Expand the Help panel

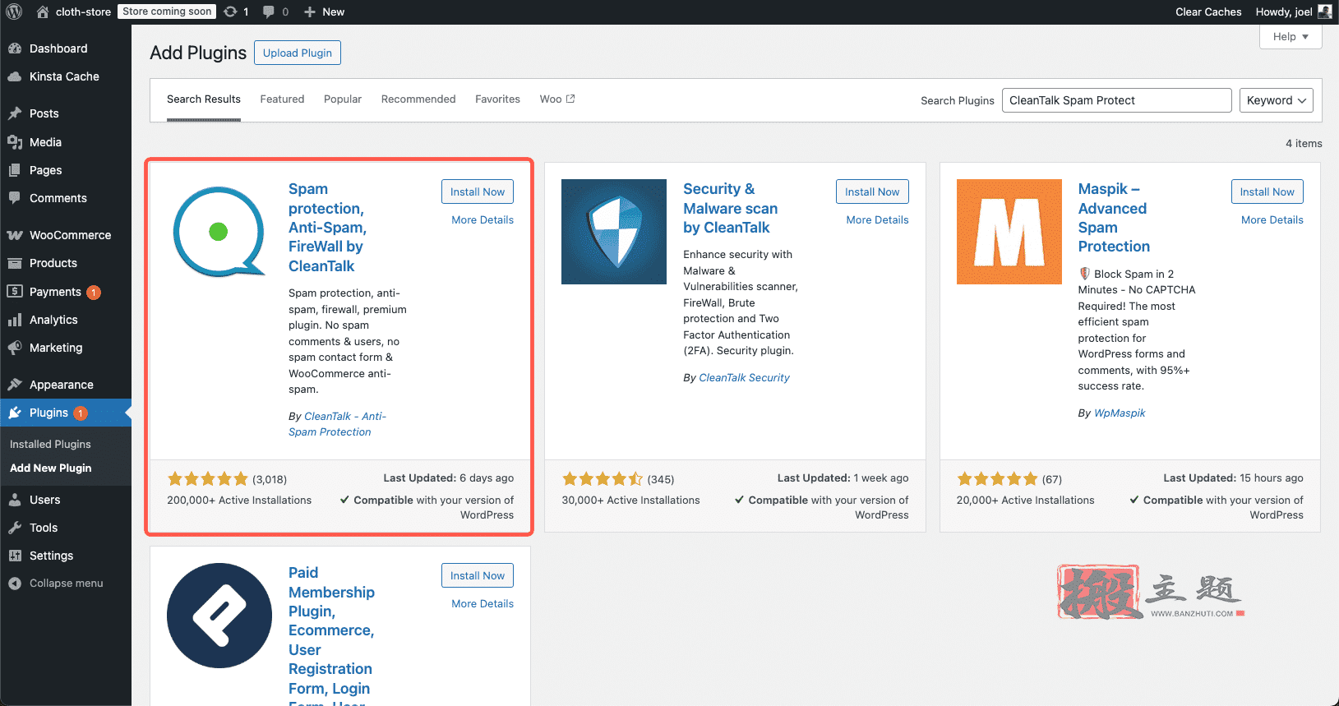pos(1291,37)
